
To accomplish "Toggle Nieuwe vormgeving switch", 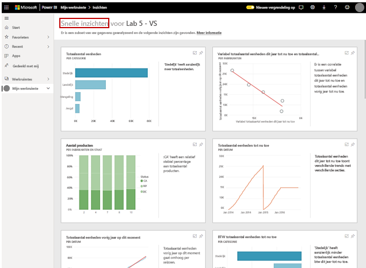I will pos(250,7).
